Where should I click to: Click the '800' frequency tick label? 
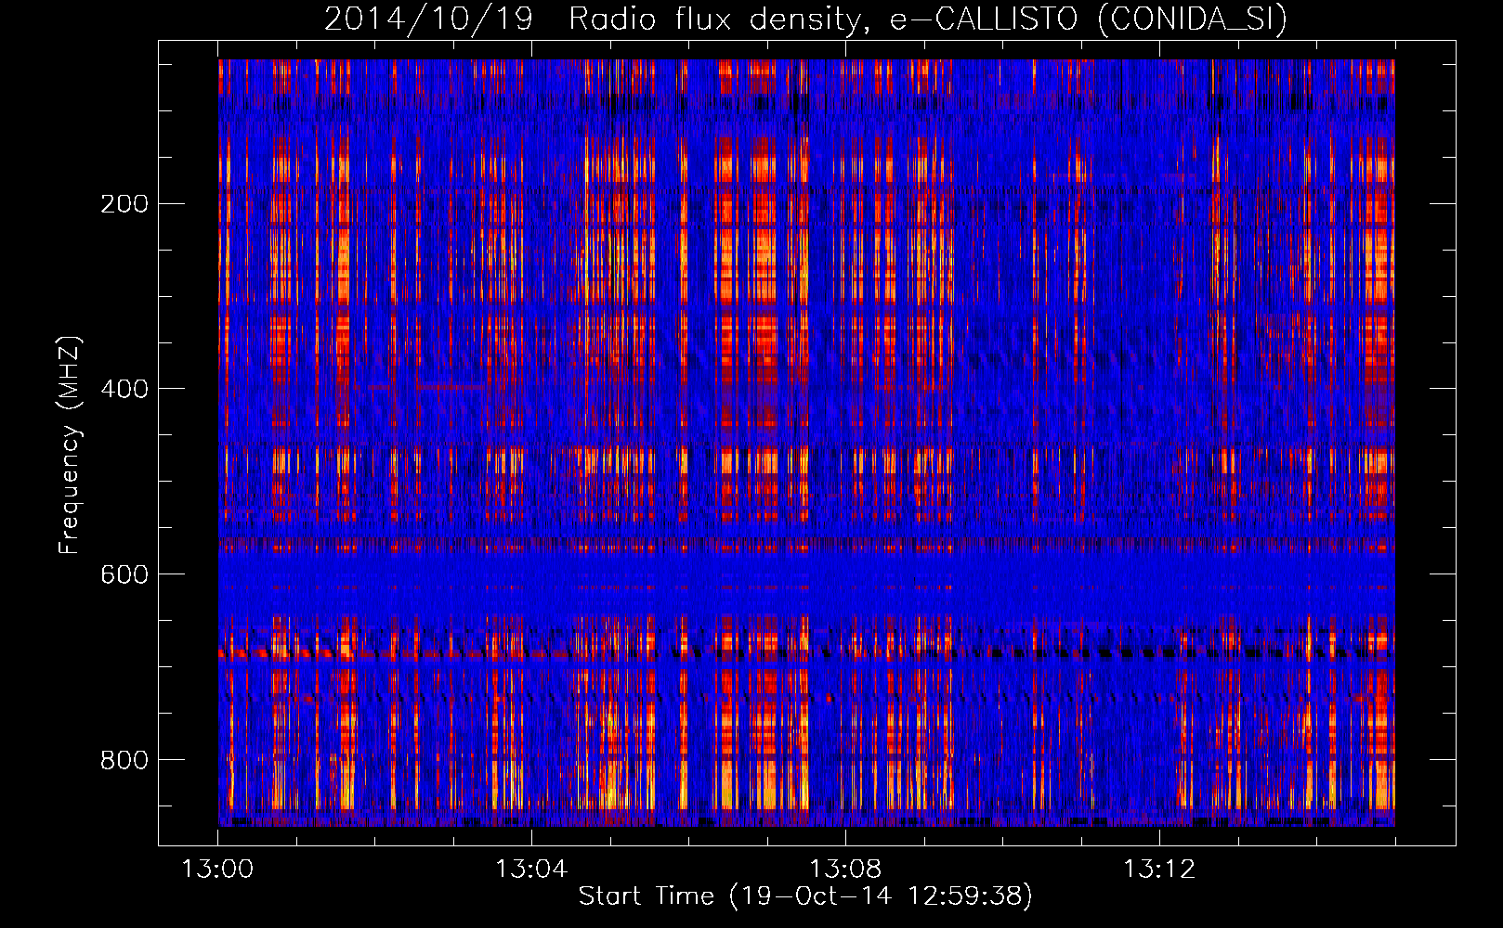pyautogui.click(x=124, y=760)
